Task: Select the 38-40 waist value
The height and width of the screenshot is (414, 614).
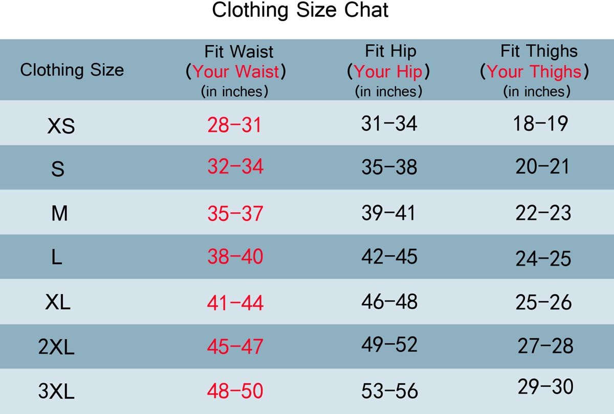Action: click(235, 256)
